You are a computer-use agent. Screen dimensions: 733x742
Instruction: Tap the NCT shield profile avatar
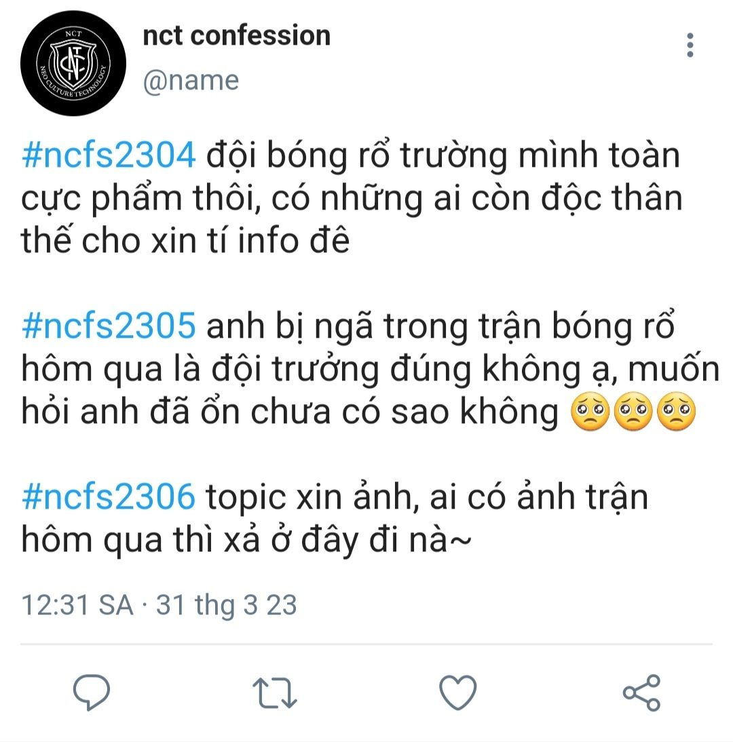click(x=73, y=63)
